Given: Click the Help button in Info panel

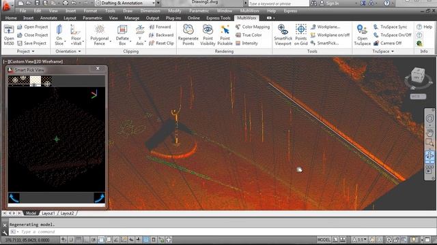Looking at the screenshot, I should coord(425,27).
